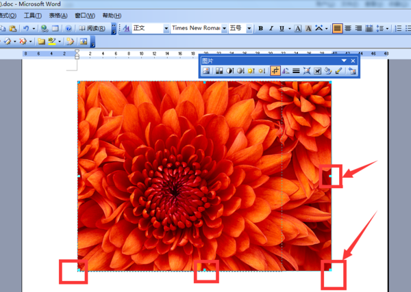This screenshot has height=292, width=411.
Task: Click Reset Picture icon
Action: point(352,70)
